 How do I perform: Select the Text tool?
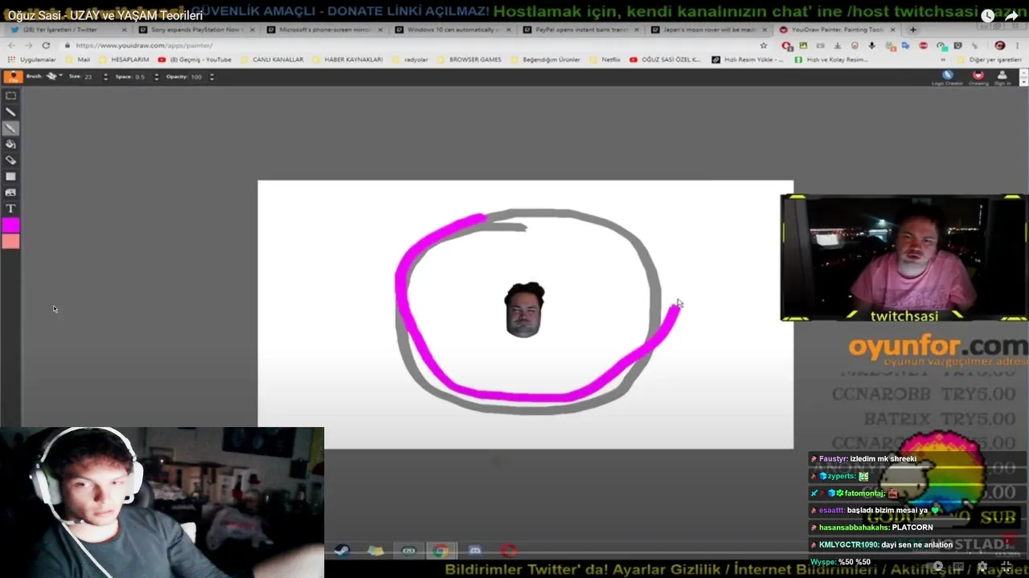click(x=10, y=209)
